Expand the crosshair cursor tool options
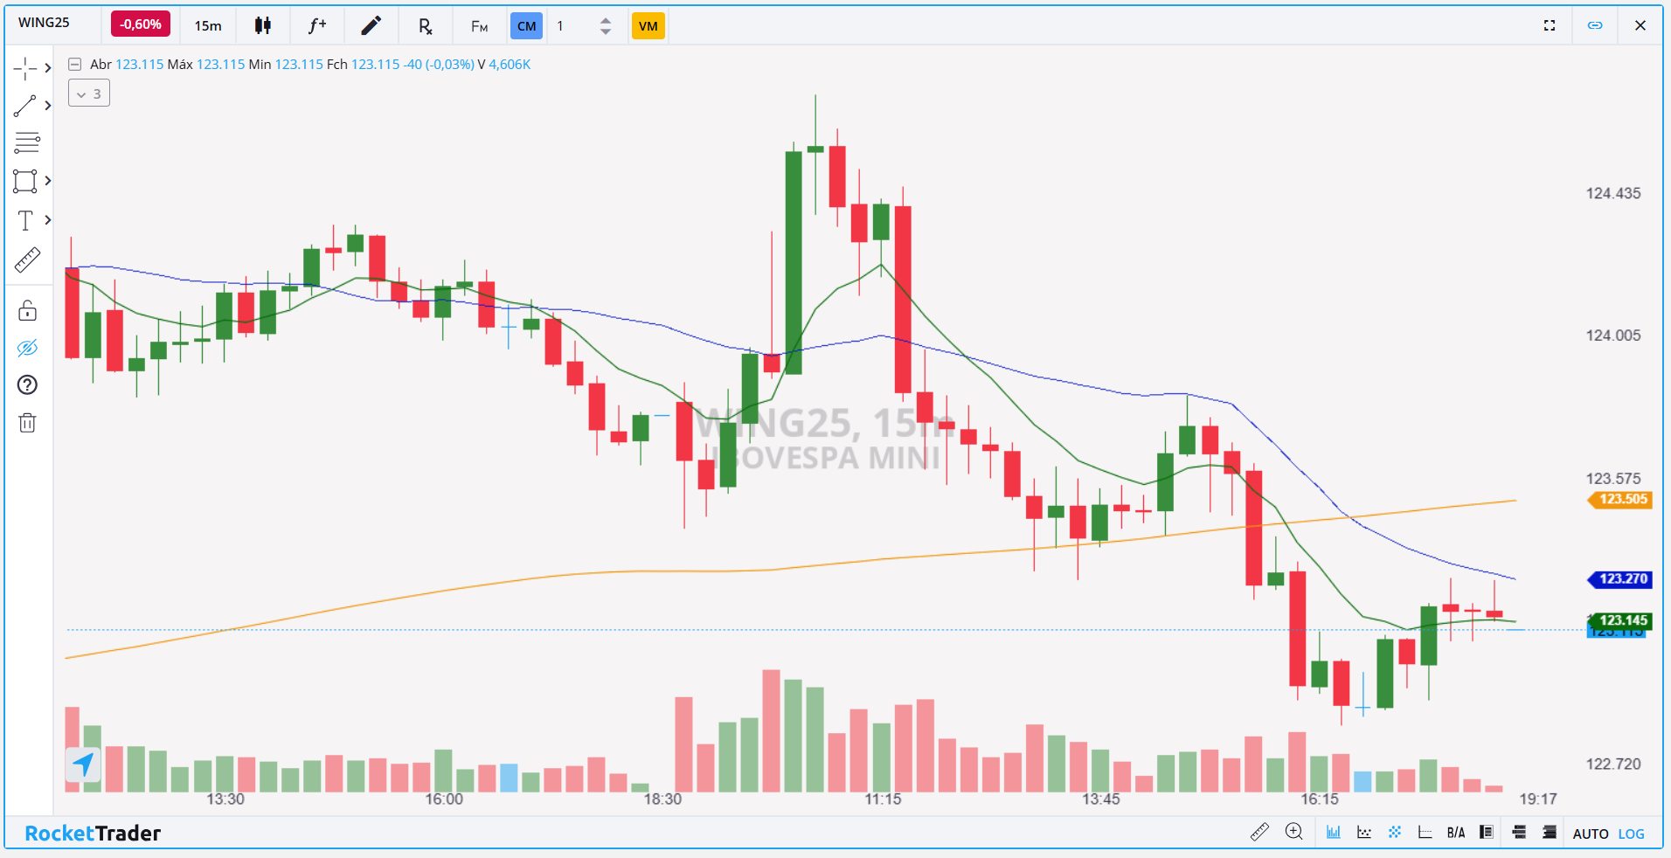The image size is (1671, 858). click(48, 68)
